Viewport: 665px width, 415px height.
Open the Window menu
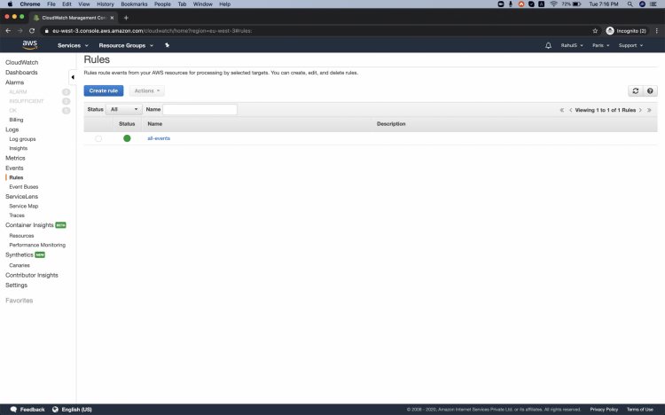(x=203, y=4)
